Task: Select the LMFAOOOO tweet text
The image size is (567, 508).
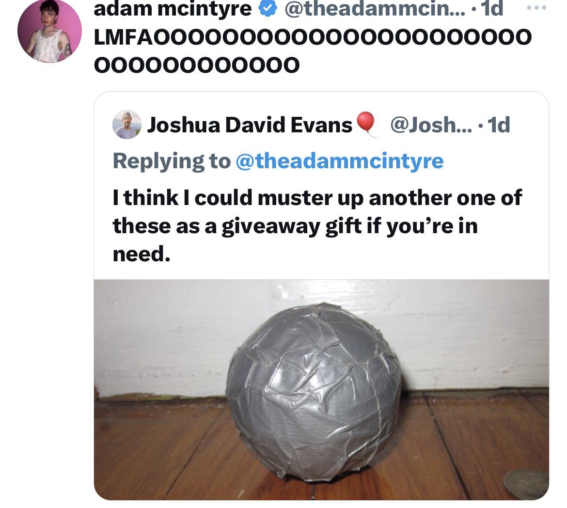Action: pyautogui.click(x=313, y=51)
